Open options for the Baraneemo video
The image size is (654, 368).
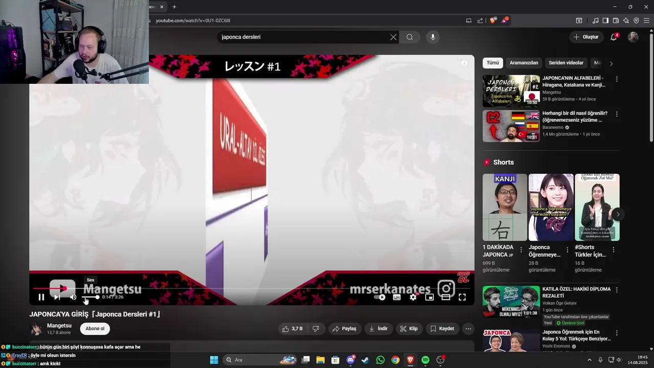pyautogui.click(x=617, y=114)
